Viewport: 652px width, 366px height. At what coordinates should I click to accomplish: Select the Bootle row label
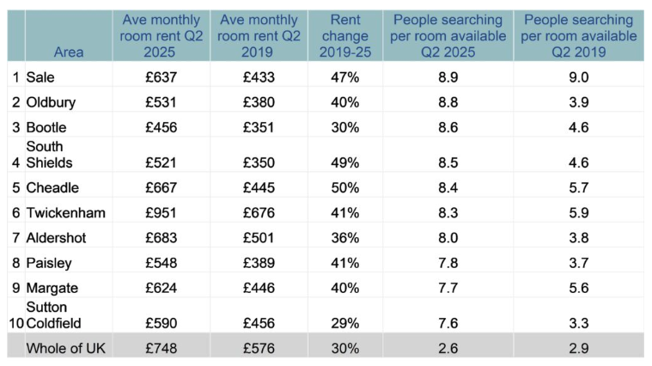[46, 127]
